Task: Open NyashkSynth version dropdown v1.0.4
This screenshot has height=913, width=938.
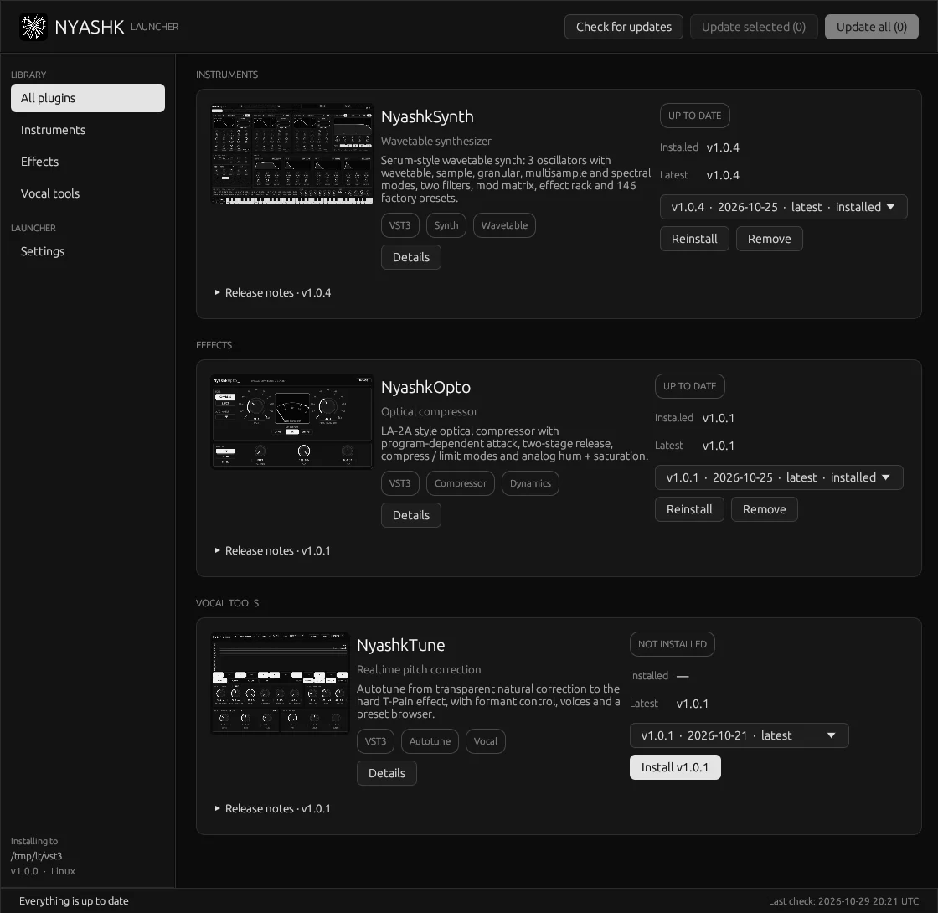Action: click(783, 207)
